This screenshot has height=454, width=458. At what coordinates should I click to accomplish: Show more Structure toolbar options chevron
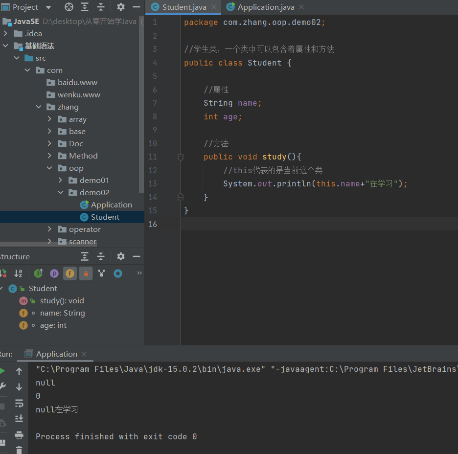[139, 272]
